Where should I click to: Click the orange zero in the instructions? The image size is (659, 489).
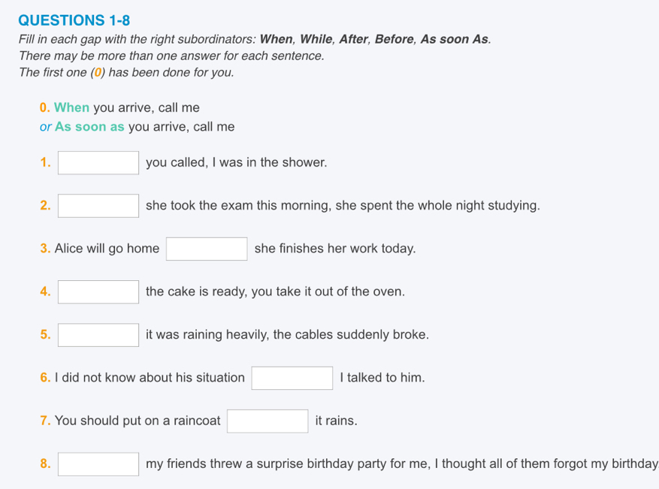(98, 73)
